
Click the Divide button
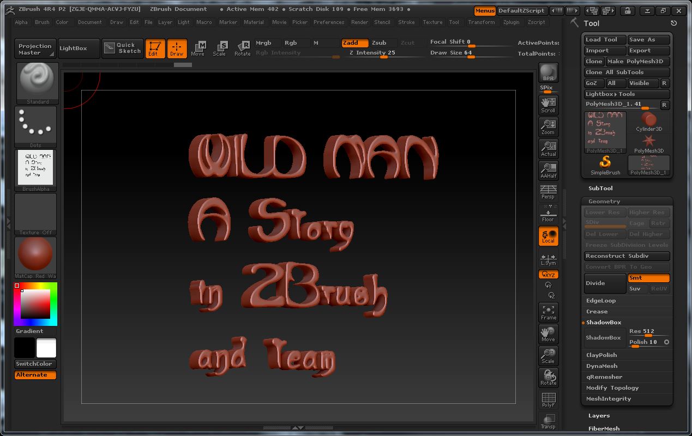pos(605,283)
